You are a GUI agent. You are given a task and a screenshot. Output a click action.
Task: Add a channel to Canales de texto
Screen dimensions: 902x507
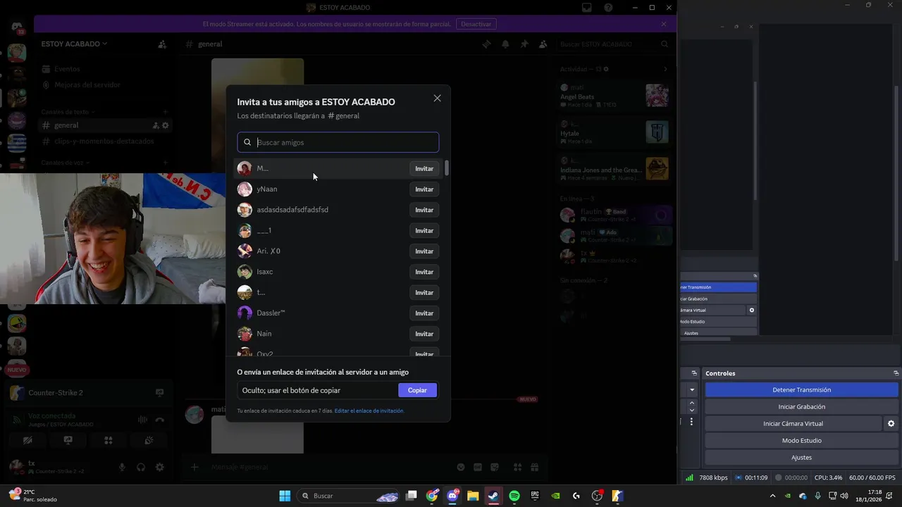click(165, 112)
